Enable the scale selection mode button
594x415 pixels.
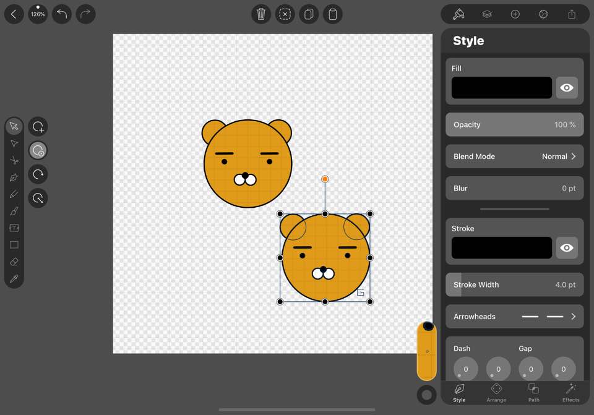point(38,198)
